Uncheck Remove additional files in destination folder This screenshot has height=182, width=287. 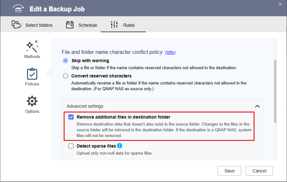pyautogui.click(x=71, y=117)
